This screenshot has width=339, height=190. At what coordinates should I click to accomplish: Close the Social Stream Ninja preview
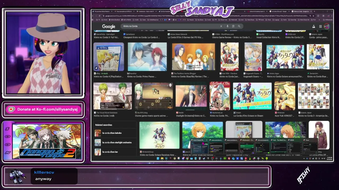pyautogui.click(x=207, y=140)
